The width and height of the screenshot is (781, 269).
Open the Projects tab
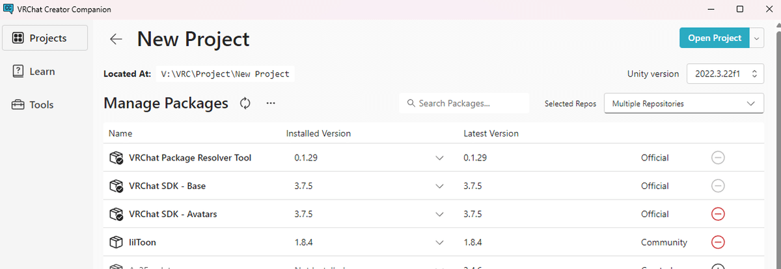(x=46, y=38)
